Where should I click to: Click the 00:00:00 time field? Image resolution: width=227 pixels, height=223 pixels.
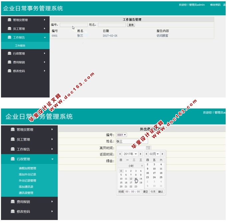(132, 192)
